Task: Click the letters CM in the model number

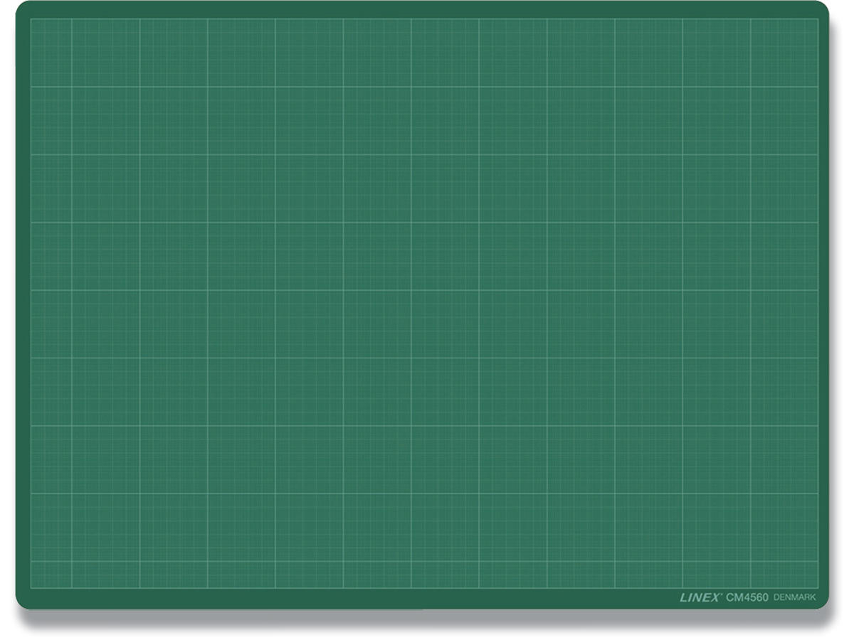Action: (734, 598)
